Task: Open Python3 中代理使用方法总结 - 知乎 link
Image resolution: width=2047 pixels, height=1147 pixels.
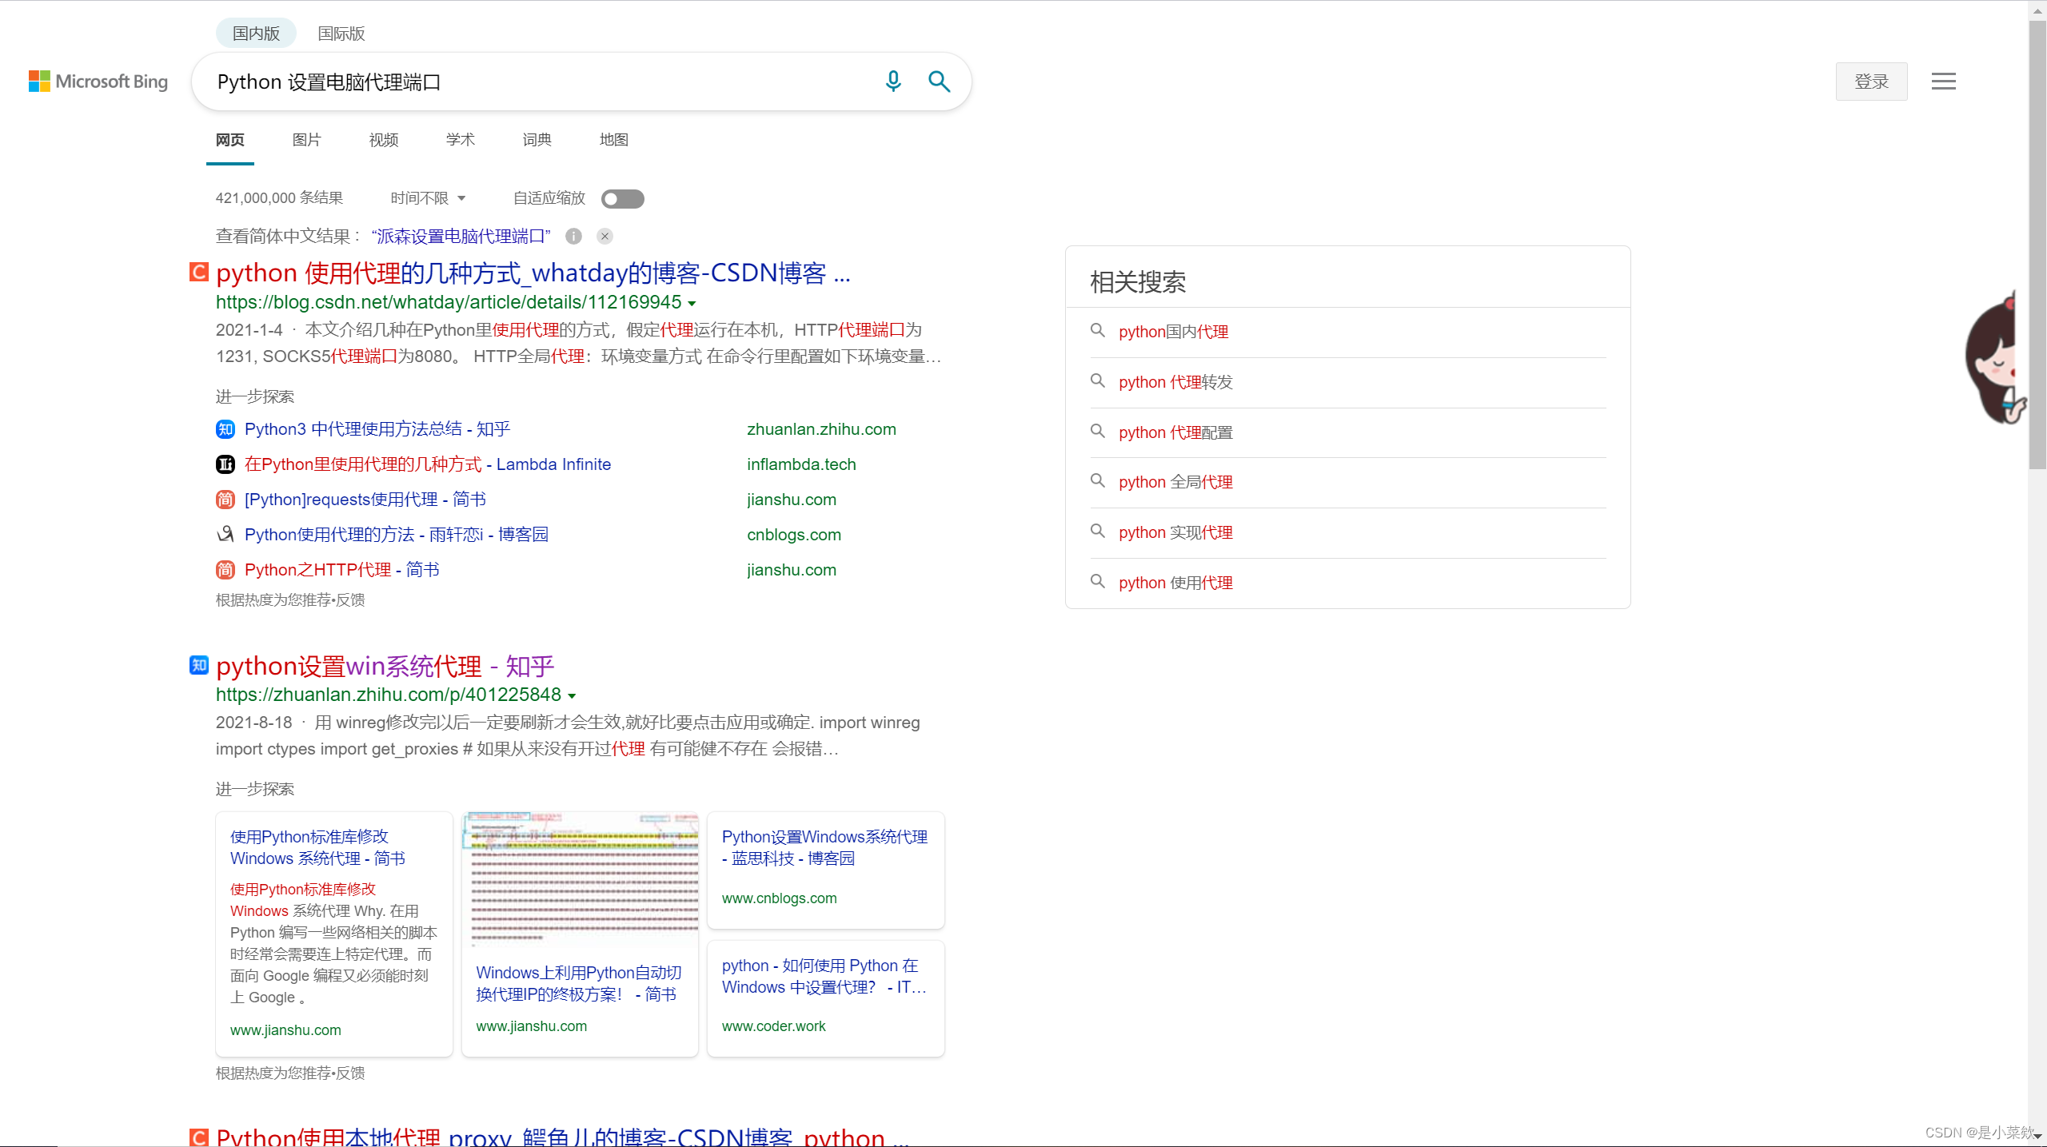Action: [x=377, y=429]
